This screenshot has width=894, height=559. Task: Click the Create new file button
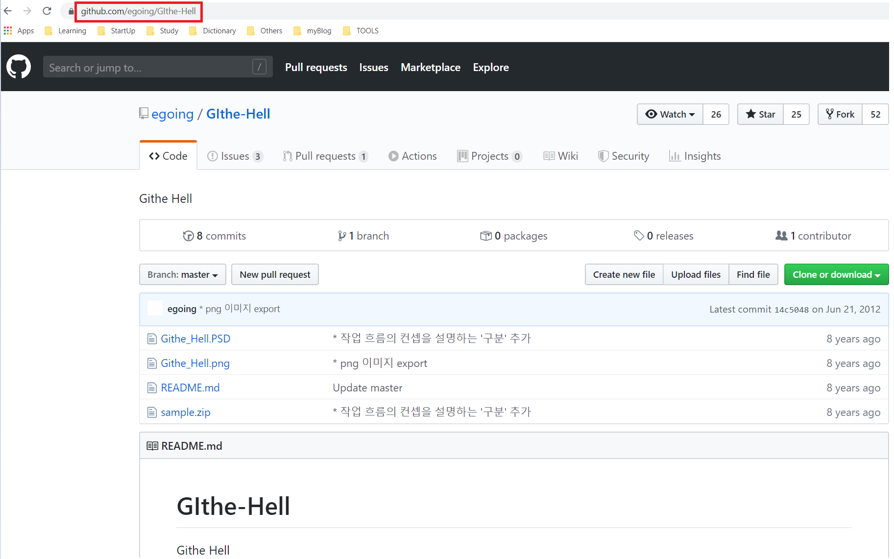(624, 274)
